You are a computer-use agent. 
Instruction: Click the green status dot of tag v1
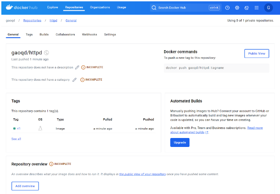click(14, 129)
